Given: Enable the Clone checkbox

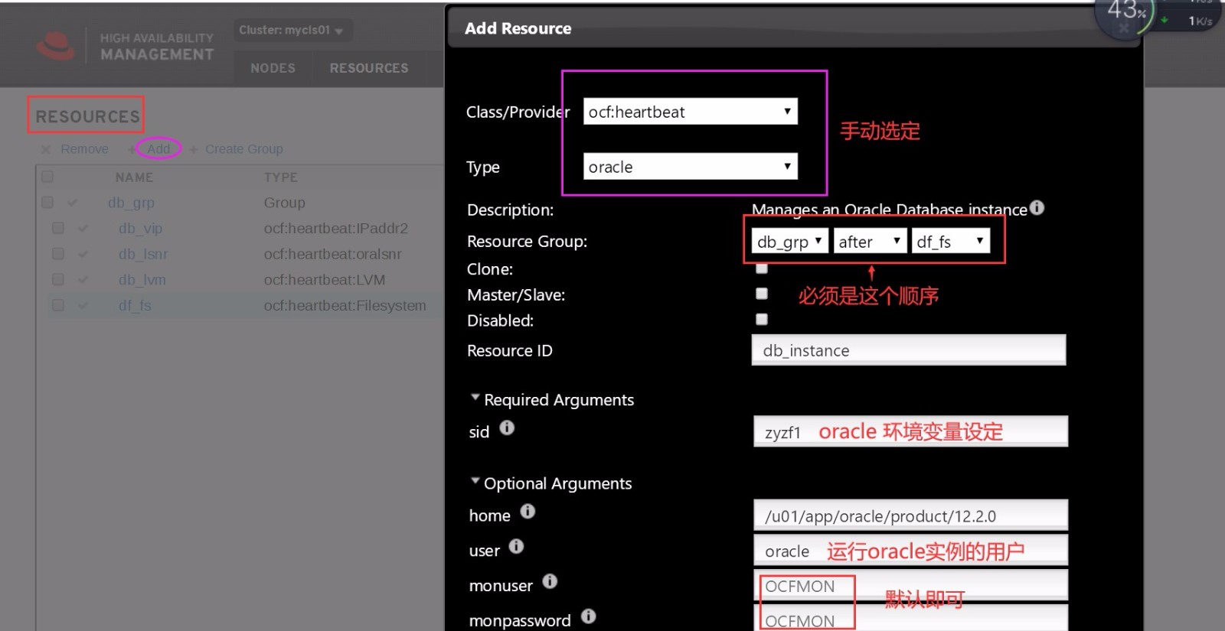Looking at the screenshot, I should click(761, 268).
